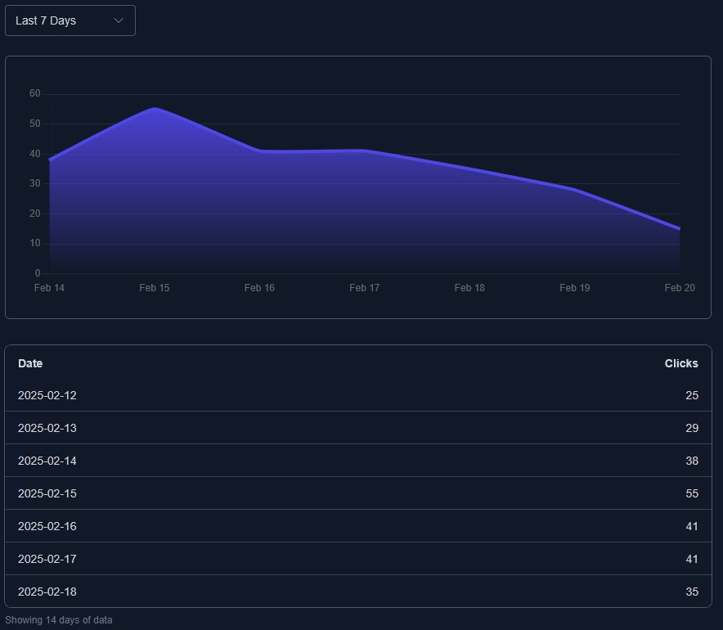This screenshot has width=723, height=630.
Task: Select the 2025-02-14 date cell
Action: click(x=47, y=461)
